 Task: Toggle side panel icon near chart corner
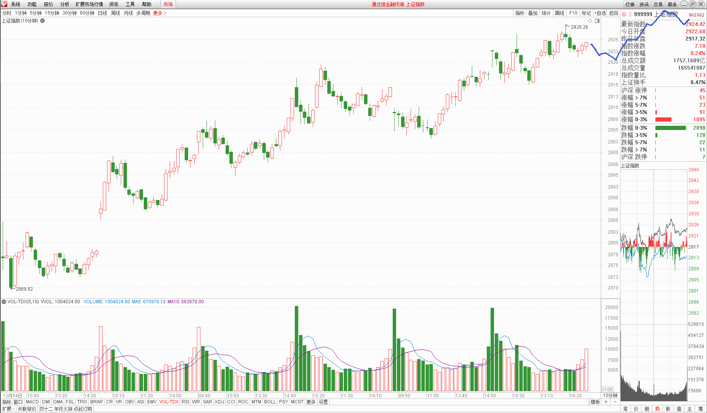point(597,21)
